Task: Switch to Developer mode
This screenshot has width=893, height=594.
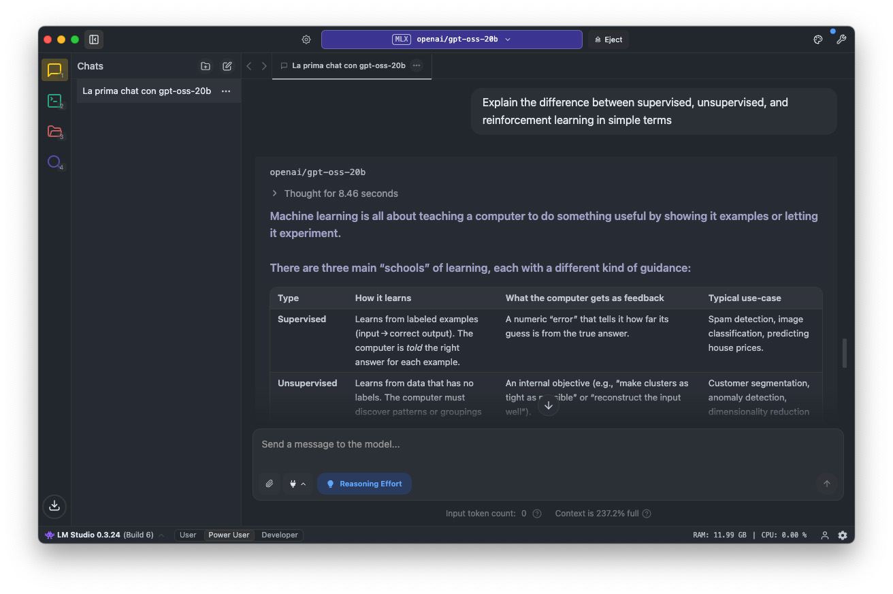Action: coord(280,535)
